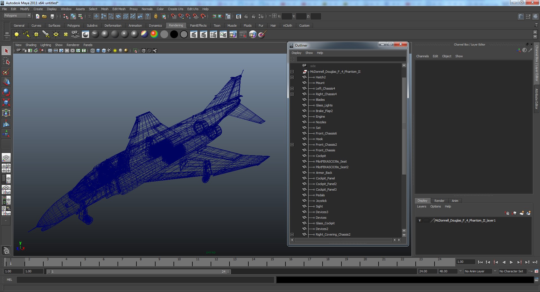Click the Save Scene disk icon

[x=52, y=16]
